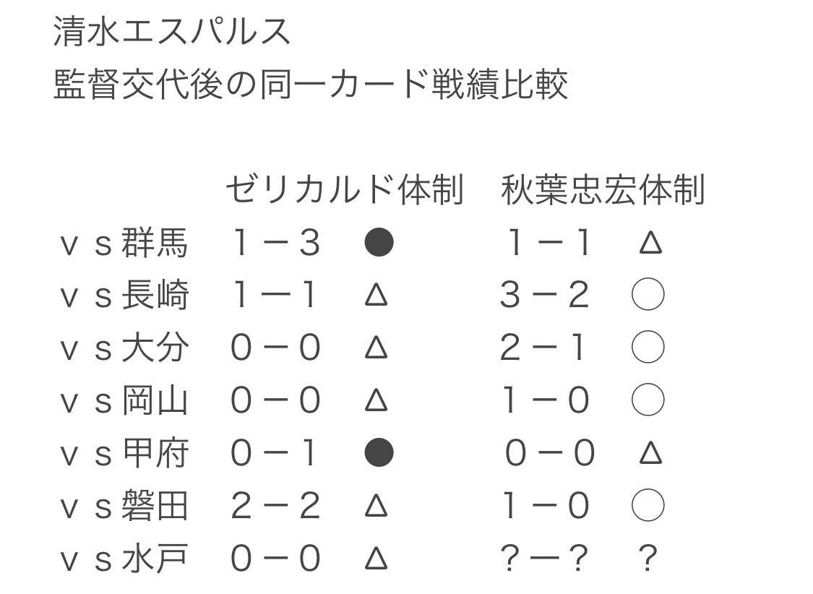
Task: Click the 監督交代後の同一カード戦績比較 subtitle
Action: point(311,85)
